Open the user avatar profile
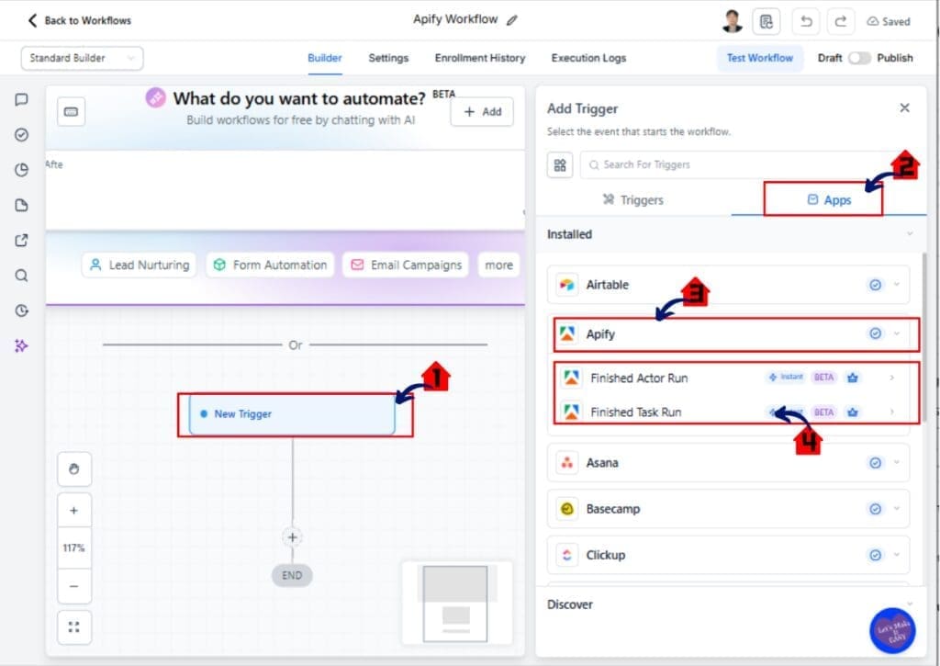This screenshot has height=666, width=940. (732, 22)
